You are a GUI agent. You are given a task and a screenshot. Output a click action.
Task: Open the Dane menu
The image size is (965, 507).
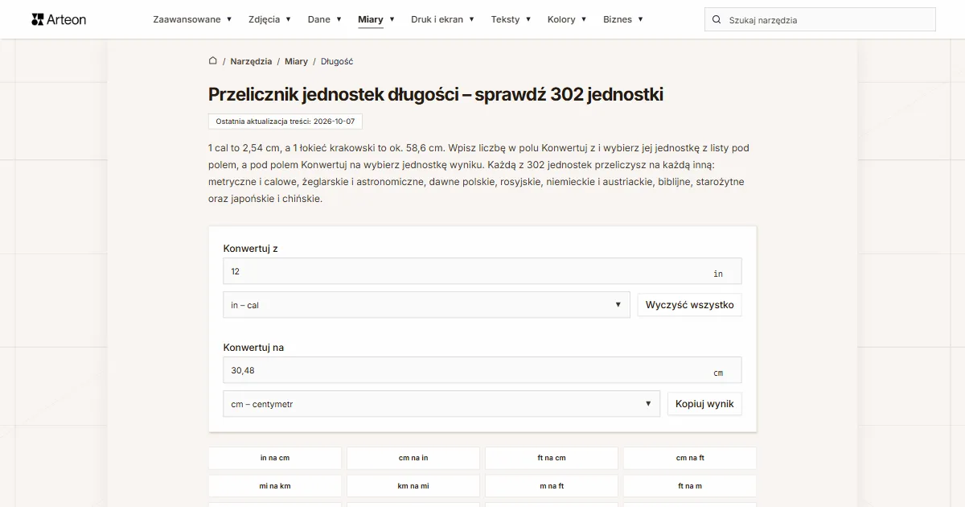click(x=324, y=19)
